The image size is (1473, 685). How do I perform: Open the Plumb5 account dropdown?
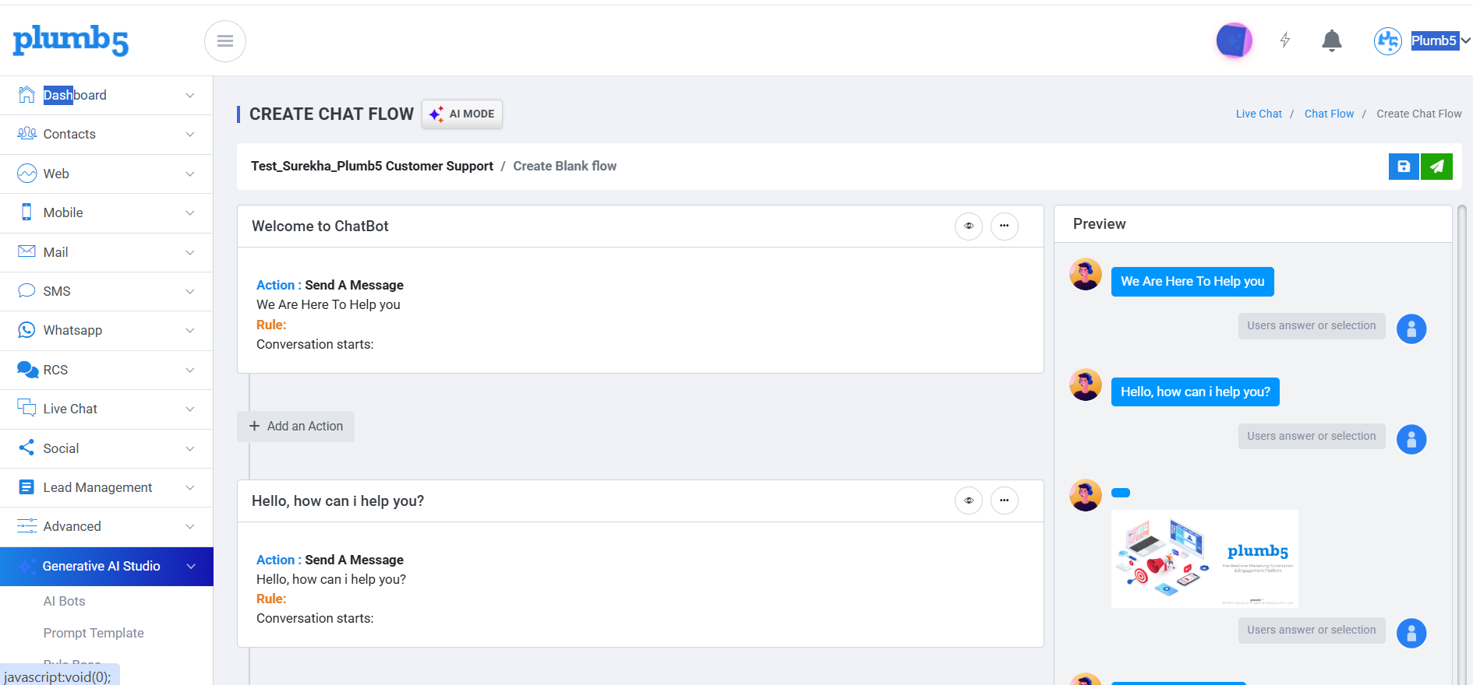pyautogui.click(x=1440, y=40)
